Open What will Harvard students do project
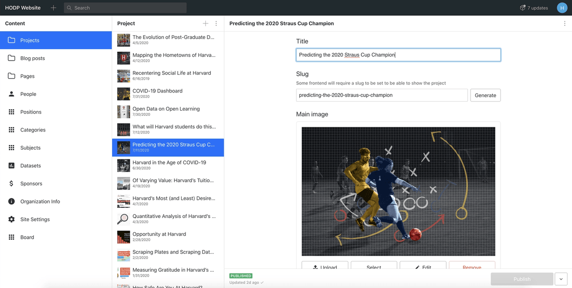Screen dimensions: 572x288 168,129
